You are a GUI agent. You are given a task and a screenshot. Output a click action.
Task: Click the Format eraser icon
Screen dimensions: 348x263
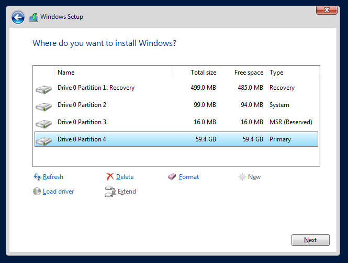tap(173, 177)
